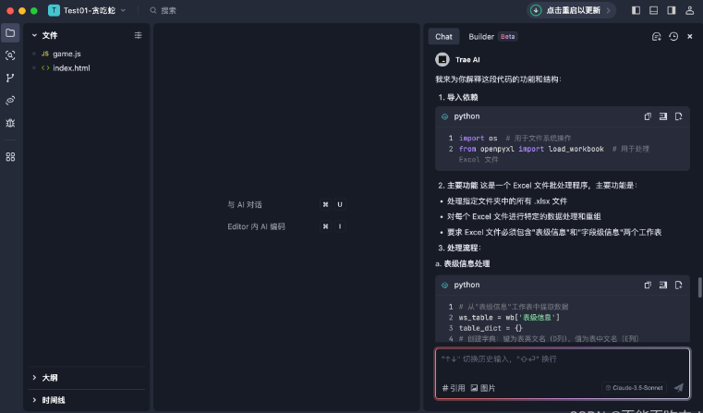This screenshot has width=703, height=413.
Task: Select the Chat tab
Action: coord(443,37)
